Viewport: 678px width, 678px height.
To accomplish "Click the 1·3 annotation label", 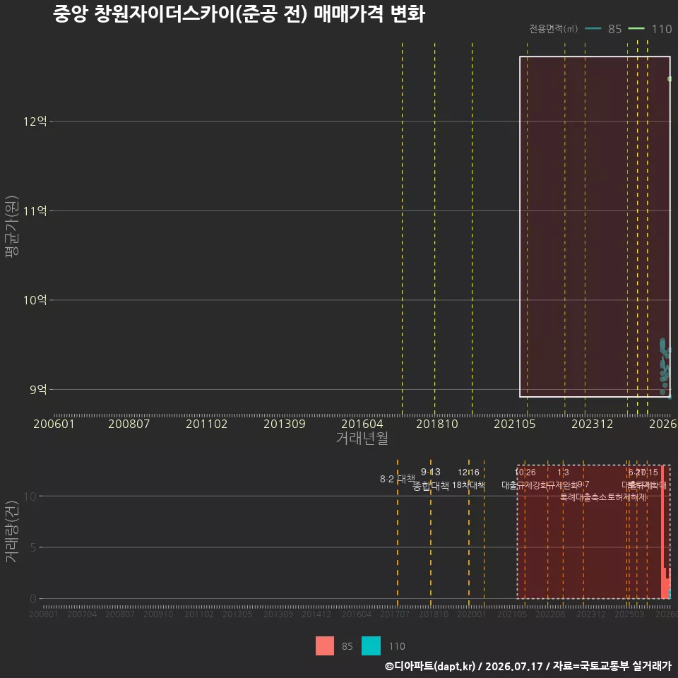I will pyautogui.click(x=563, y=472).
